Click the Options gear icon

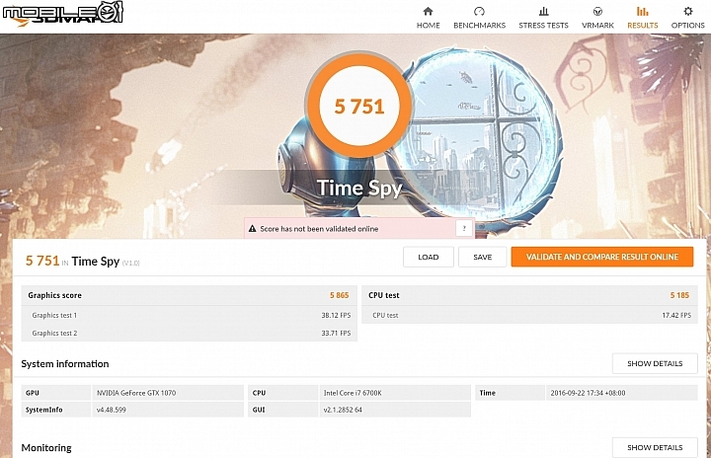[688, 11]
